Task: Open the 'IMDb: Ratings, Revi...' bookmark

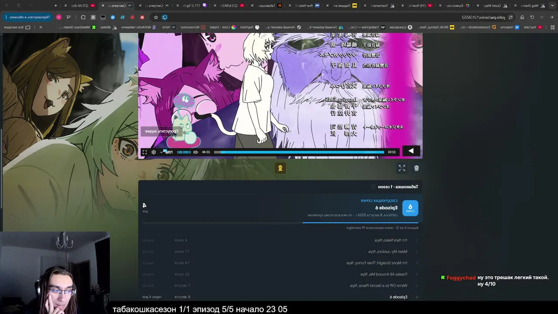Action: [x=436, y=27]
